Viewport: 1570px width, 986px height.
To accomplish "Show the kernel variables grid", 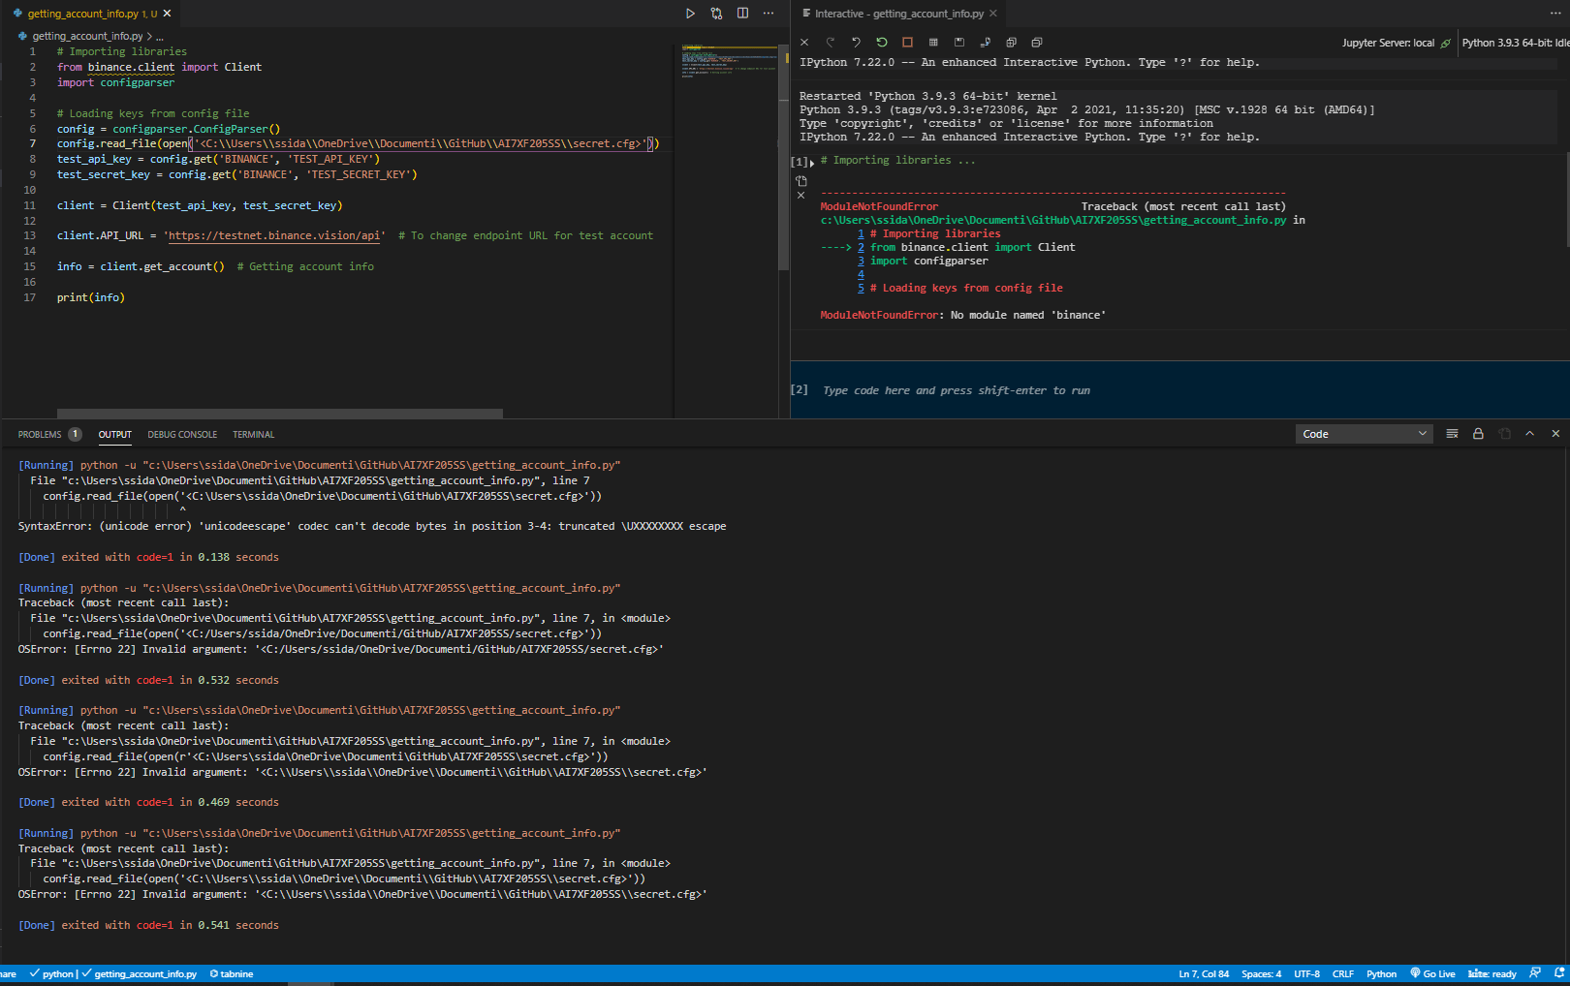I will tap(933, 43).
